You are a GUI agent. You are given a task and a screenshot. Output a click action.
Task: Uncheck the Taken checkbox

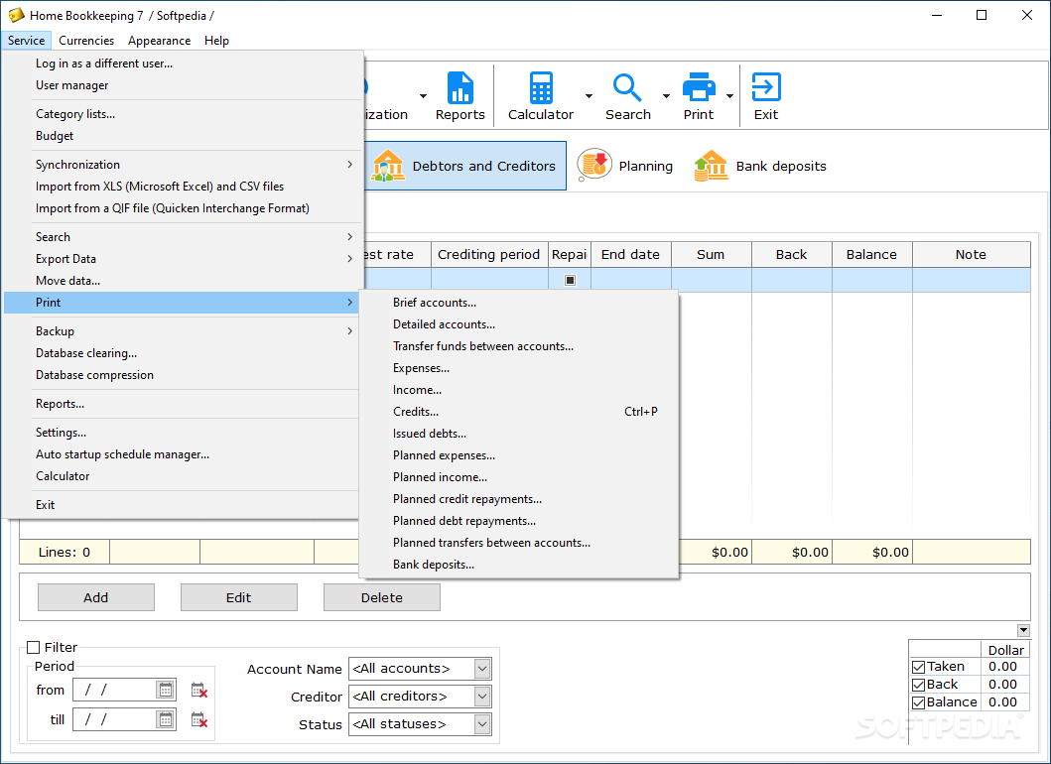(918, 667)
